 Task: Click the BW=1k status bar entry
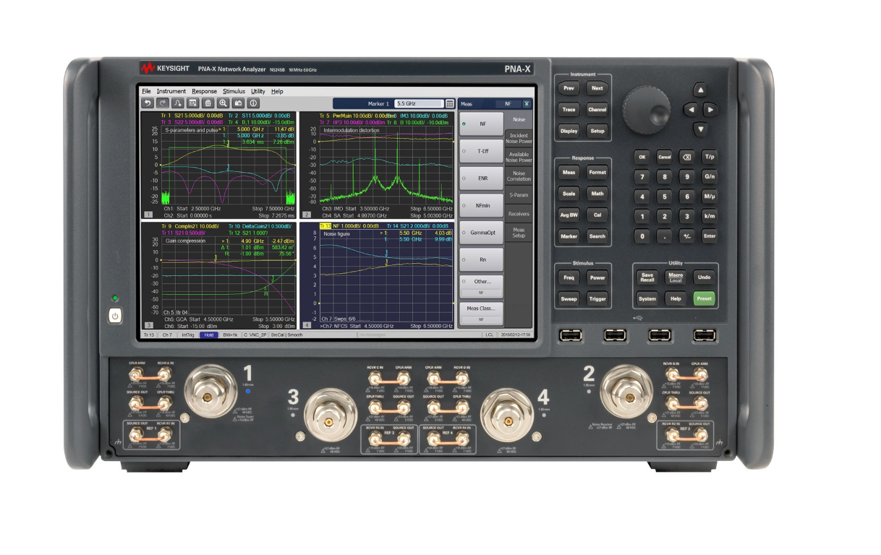[x=229, y=335]
